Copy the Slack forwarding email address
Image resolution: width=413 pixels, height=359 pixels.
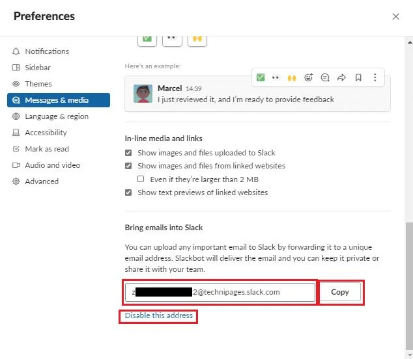(x=340, y=292)
